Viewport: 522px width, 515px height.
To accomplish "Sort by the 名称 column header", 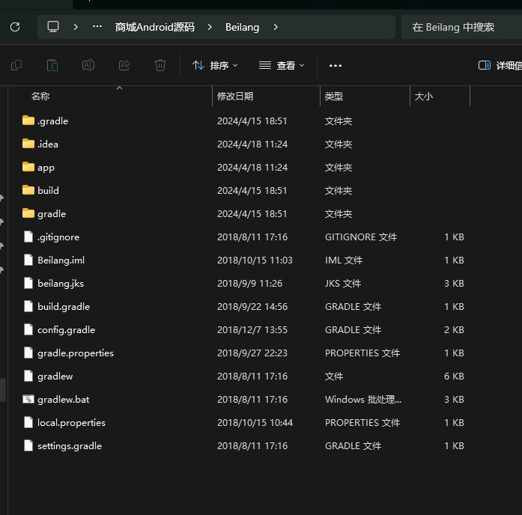I will (40, 97).
